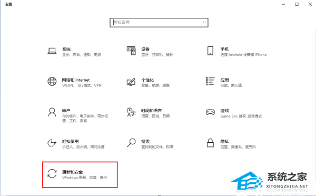Open the 手机 phone icon

210,51
